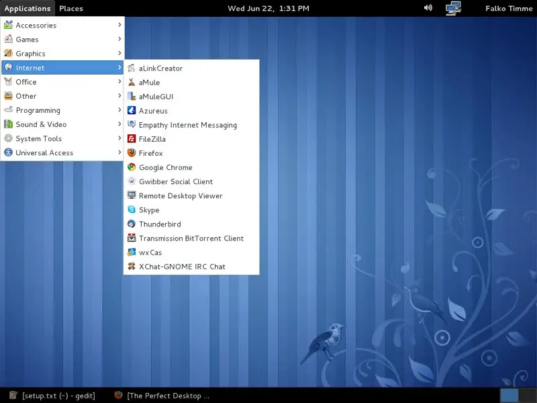
Task: Click the aMuleGUI icon
Action: [132, 96]
